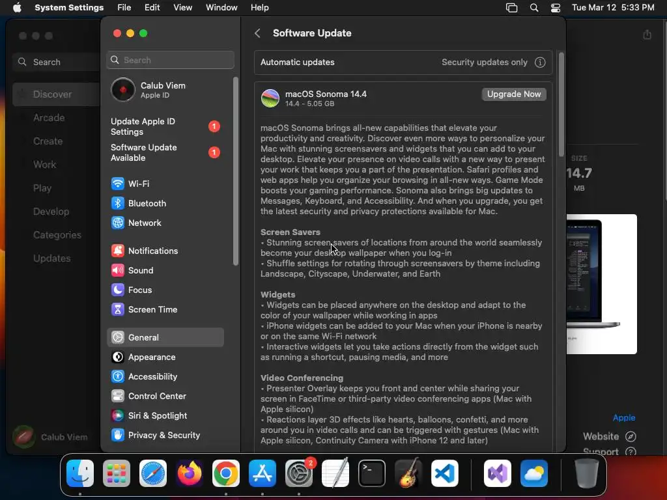Viewport: 667px width, 500px height.
Task: Click the App Store search field
Action: 57,62
